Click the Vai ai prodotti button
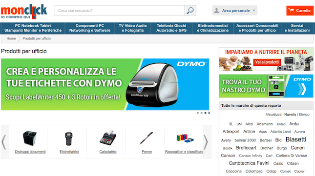The height and width of the screenshot is (176, 315). (x=267, y=62)
